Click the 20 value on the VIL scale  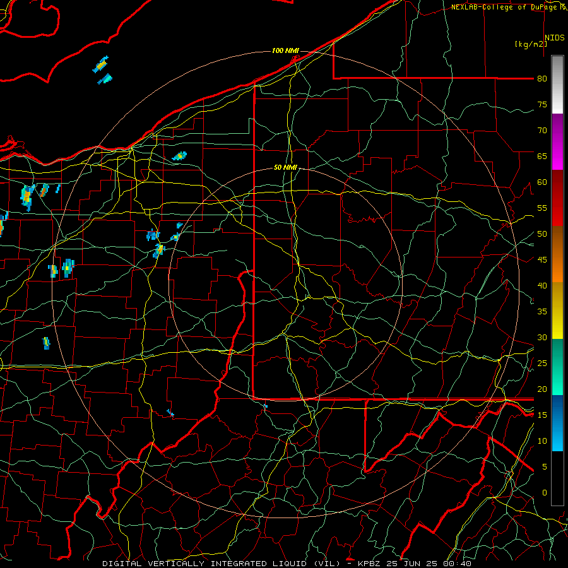(x=542, y=389)
